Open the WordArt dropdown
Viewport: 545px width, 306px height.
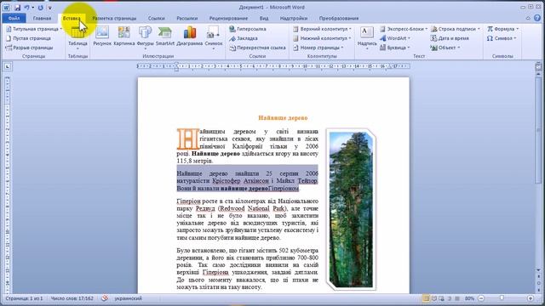(395, 38)
